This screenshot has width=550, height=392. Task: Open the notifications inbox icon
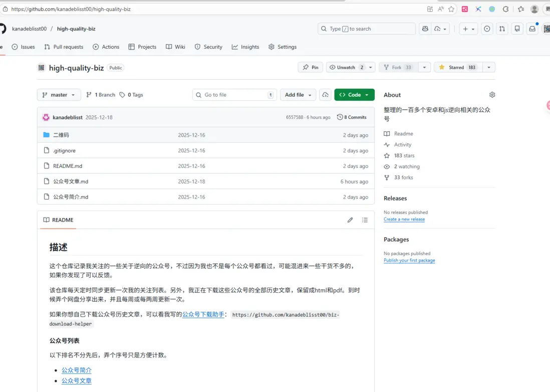pos(532,29)
